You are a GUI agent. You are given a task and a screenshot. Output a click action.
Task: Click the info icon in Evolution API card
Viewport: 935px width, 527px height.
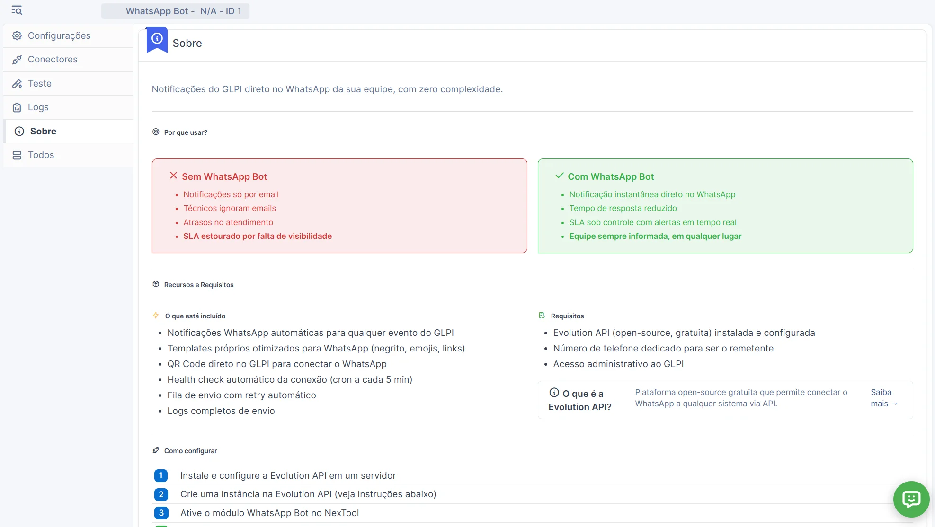coord(554,393)
